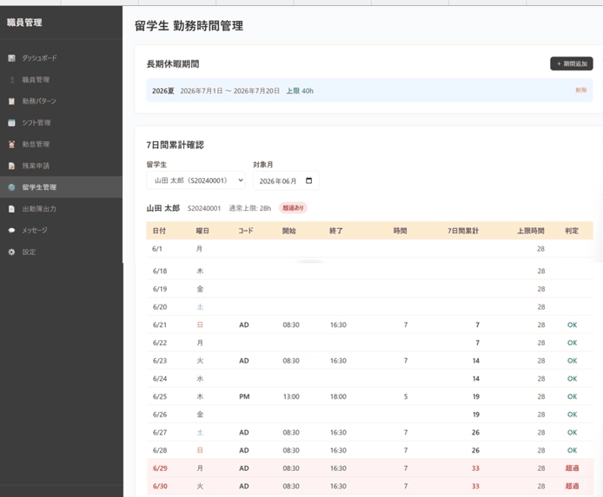Click 削除 link for 2026夏 period
The width and height of the screenshot is (603, 497).
(581, 90)
